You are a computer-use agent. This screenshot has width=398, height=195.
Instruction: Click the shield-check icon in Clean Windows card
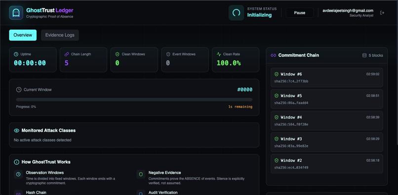pos(117,54)
